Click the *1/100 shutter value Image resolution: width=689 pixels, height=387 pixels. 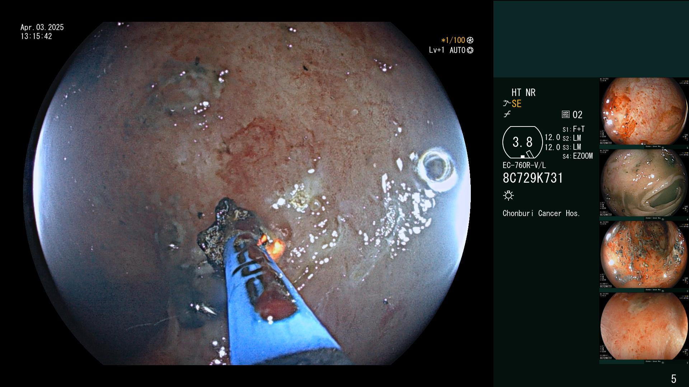pos(453,40)
